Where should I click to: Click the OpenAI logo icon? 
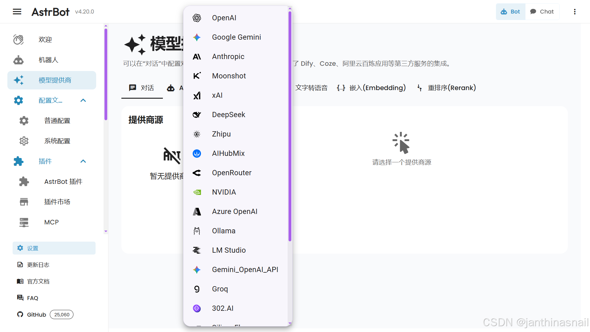tap(197, 18)
